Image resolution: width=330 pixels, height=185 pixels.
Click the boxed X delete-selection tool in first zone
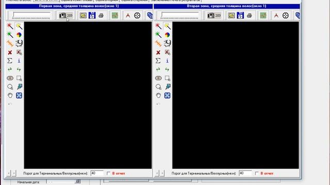tap(19, 52)
